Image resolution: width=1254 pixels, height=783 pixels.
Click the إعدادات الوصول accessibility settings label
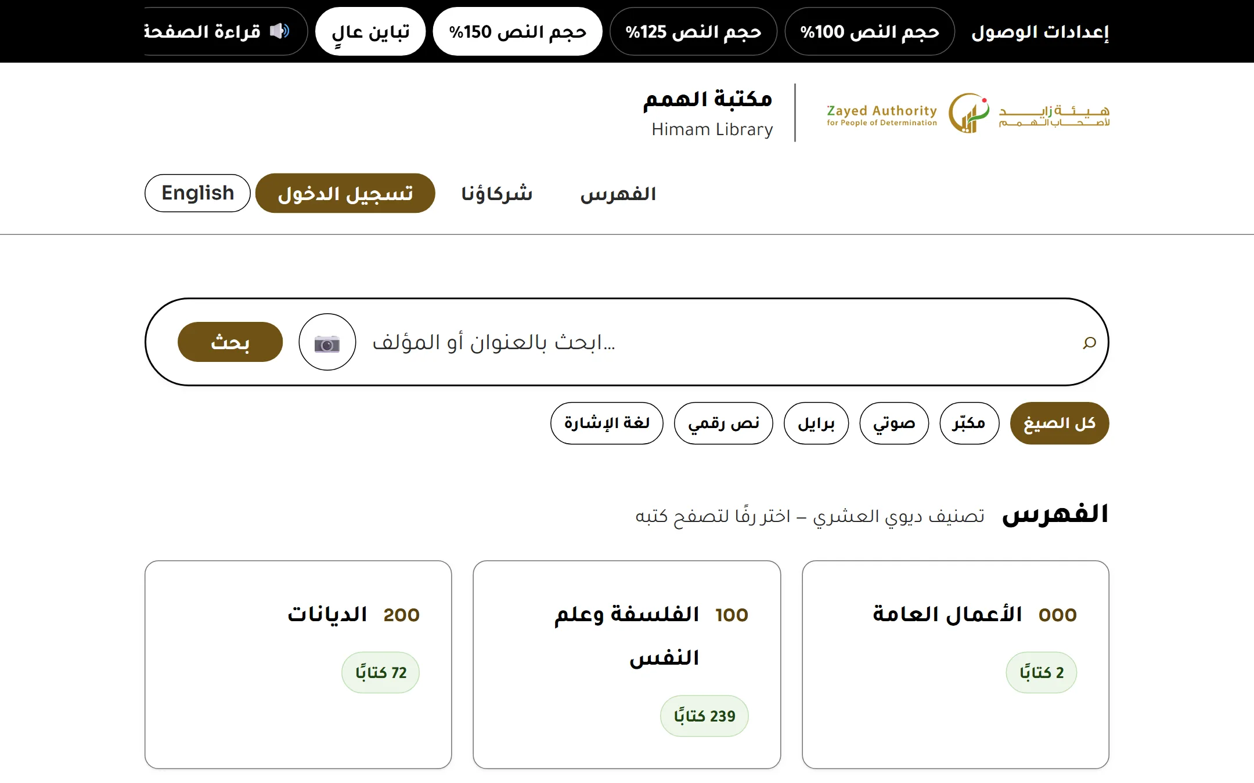click(x=1040, y=31)
